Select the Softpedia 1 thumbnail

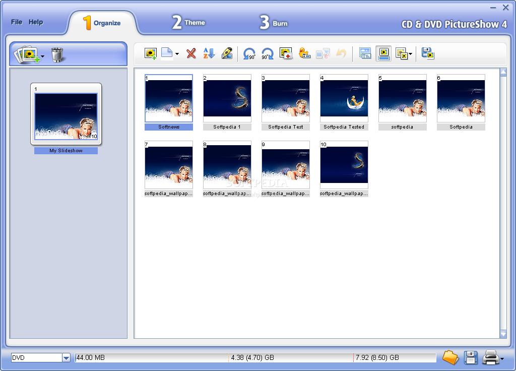(227, 98)
